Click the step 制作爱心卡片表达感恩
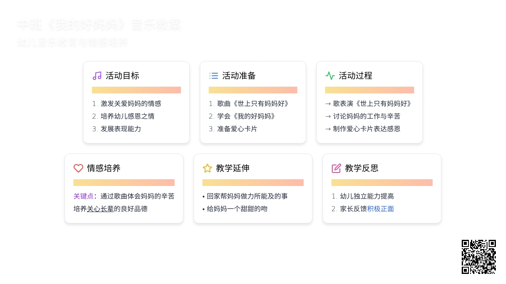The width and height of the screenshot is (506, 284). 366,129
